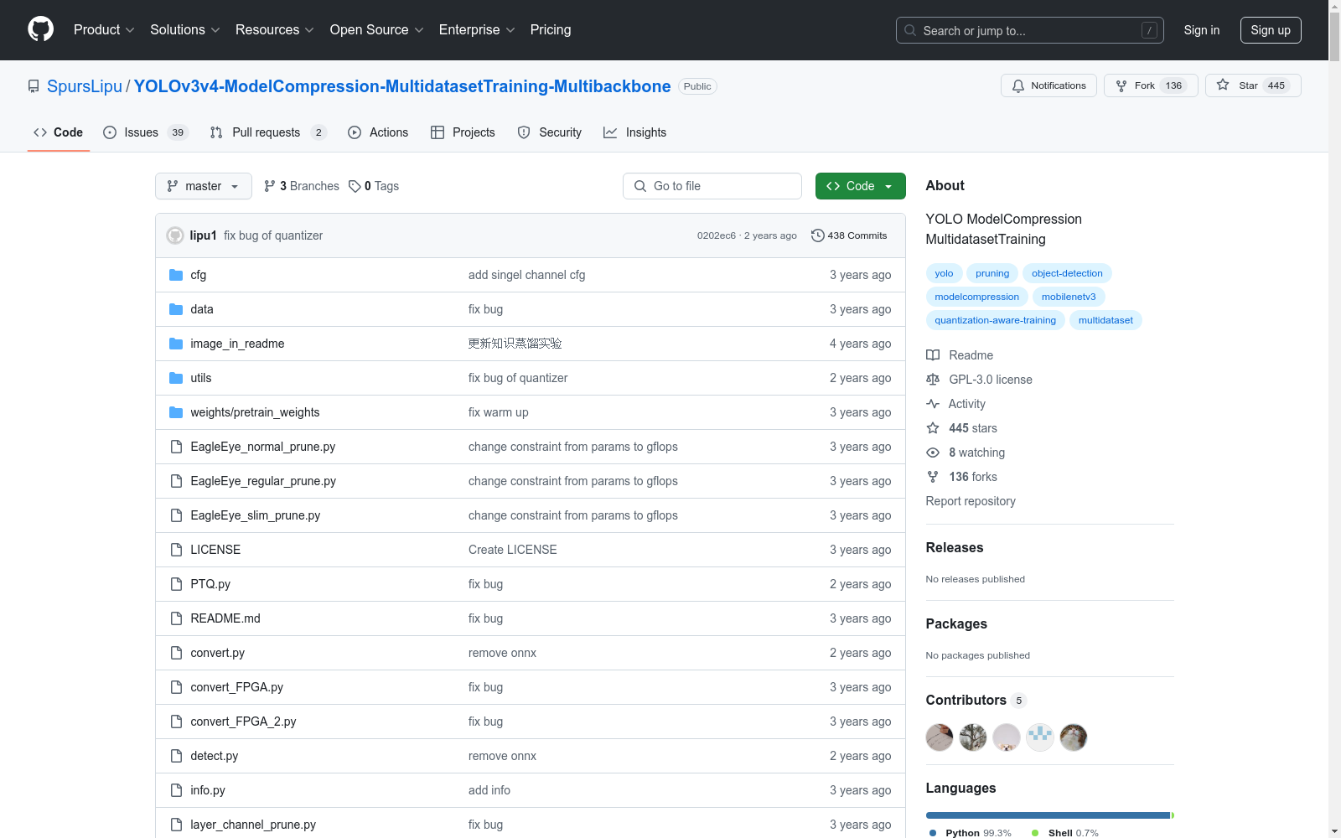The width and height of the screenshot is (1341, 838).
Task: Expand the Open Source menu
Action: click(x=377, y=30)
